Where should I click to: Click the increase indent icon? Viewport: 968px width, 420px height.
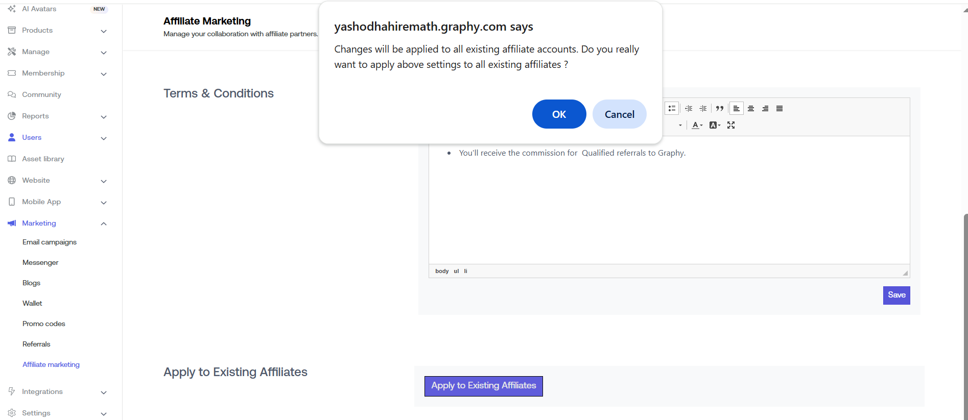click(x=703, y=109)
